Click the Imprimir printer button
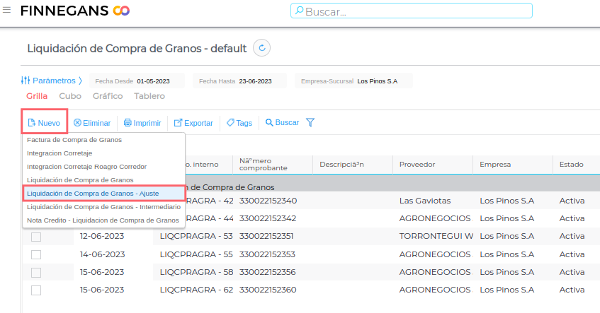Viewport: 600px width, 313px height. 142,123
